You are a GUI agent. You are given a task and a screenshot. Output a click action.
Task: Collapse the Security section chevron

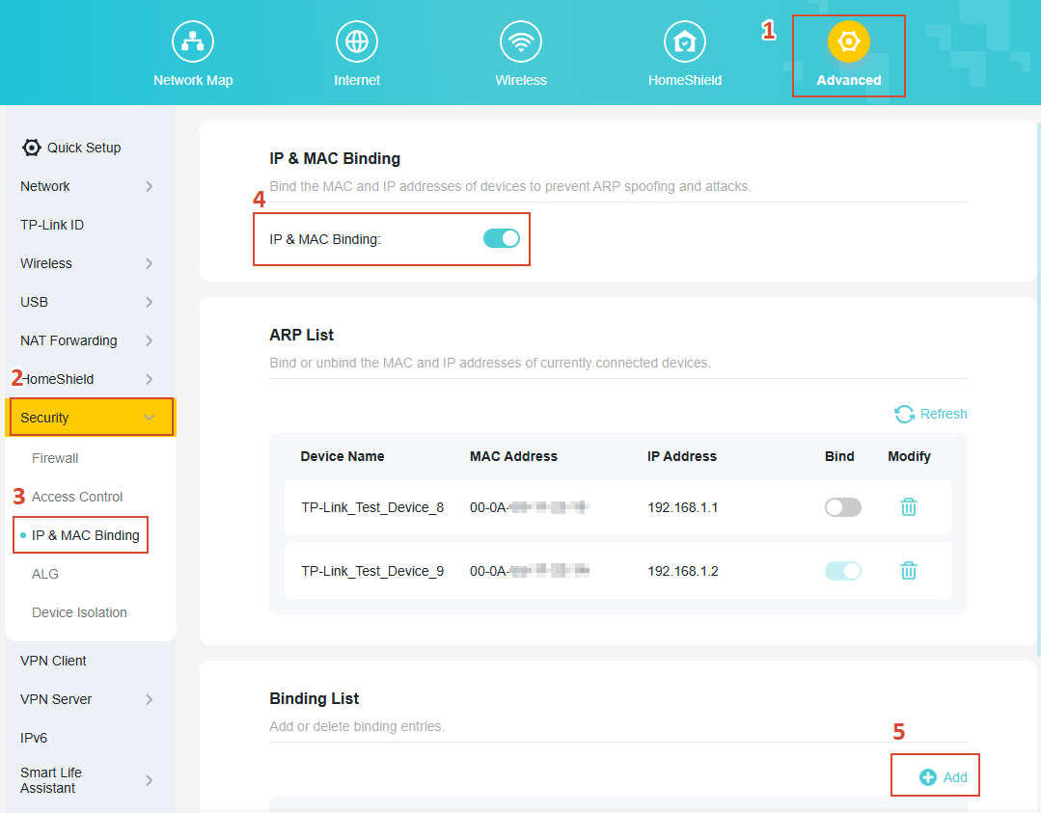click(x=150, y=418)
